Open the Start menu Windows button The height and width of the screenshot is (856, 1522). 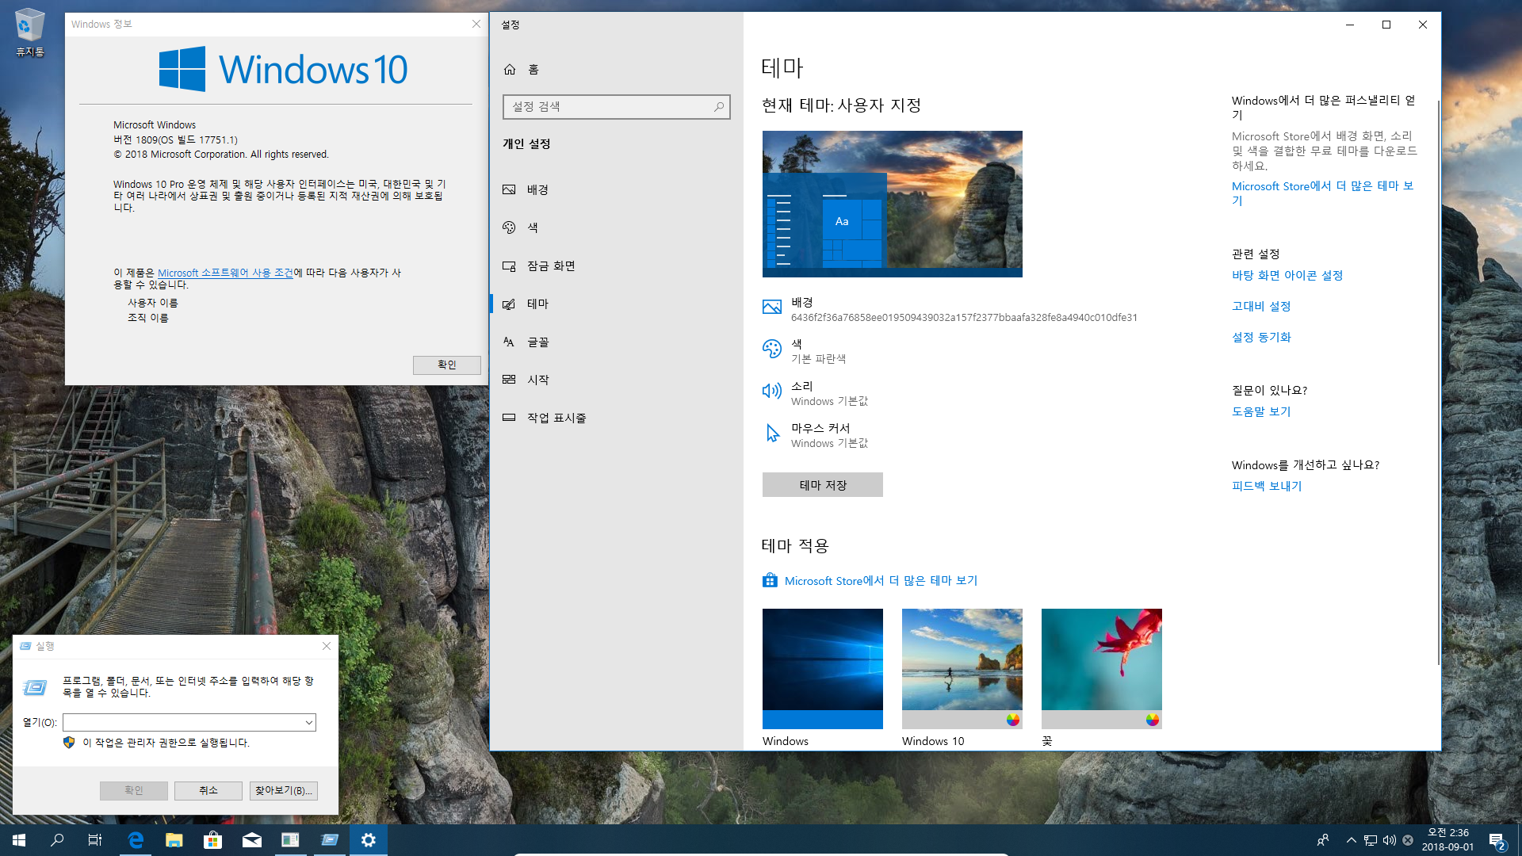pos(19,840)
